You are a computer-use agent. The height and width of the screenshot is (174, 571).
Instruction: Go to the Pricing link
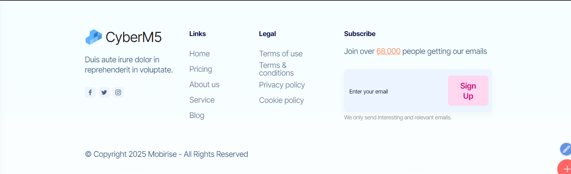[201, 69]
